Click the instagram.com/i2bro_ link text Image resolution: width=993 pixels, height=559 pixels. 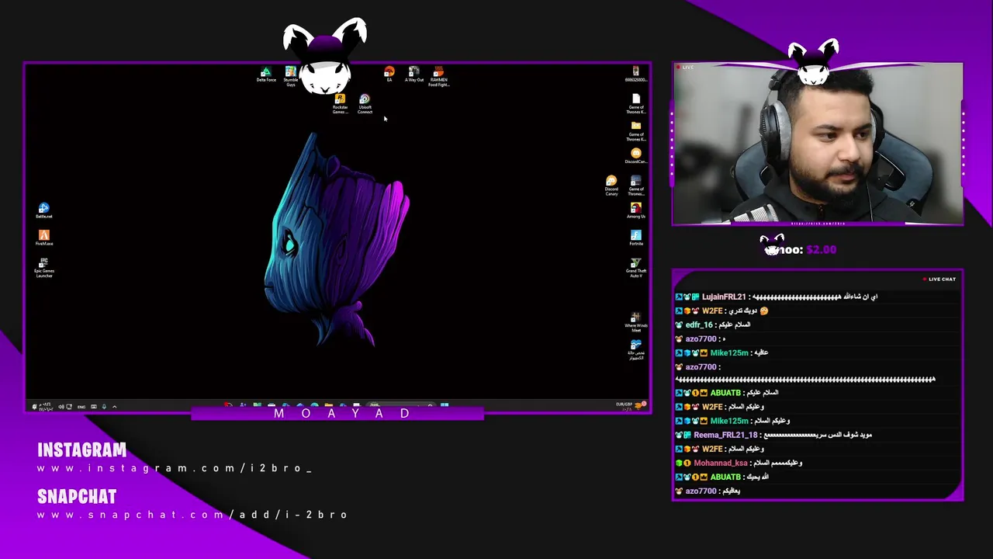pos(175,468)
